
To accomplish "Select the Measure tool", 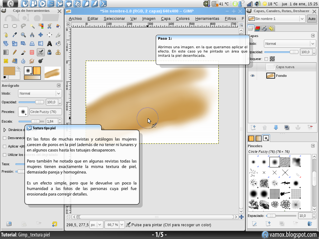I will click(x=32, y=35).
